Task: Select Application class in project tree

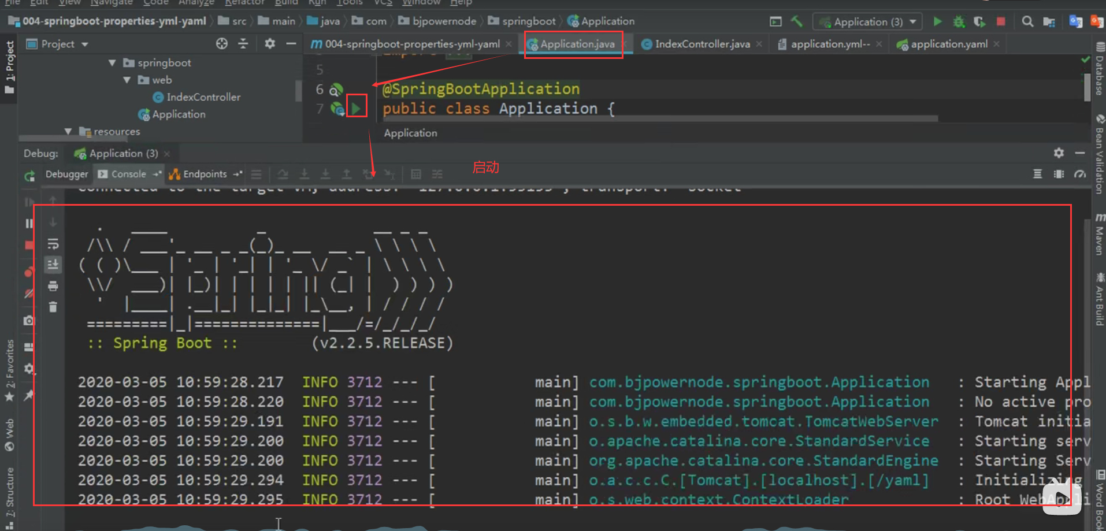Action: click(172, 114)
